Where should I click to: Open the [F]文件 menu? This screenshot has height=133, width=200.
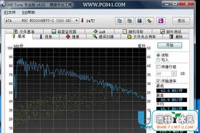[10, 12]
